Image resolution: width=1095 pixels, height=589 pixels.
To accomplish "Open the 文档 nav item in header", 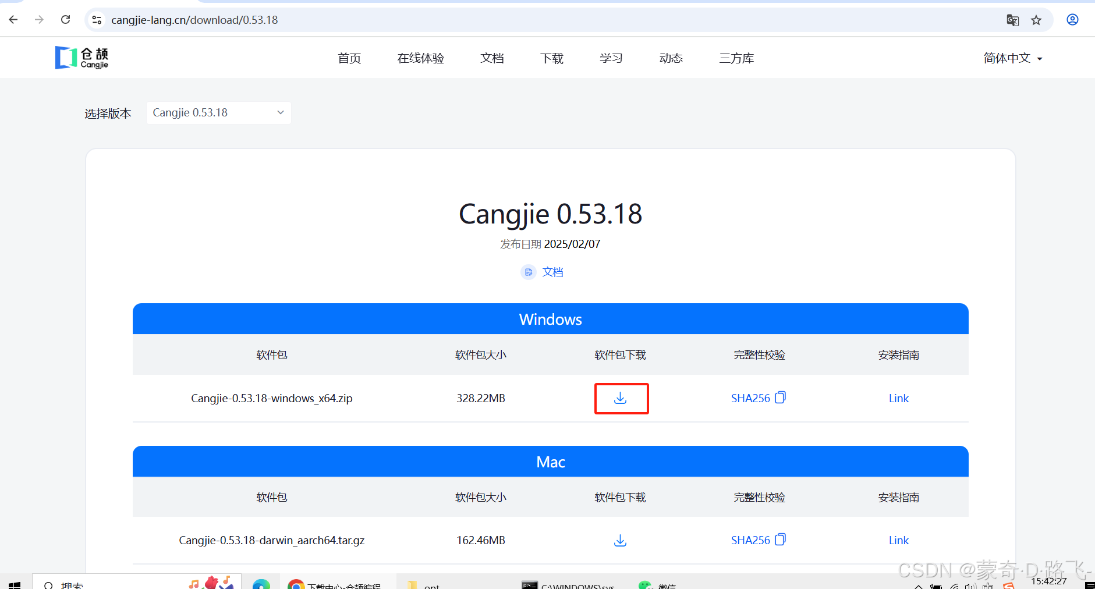I will click(x=492, y=58).
